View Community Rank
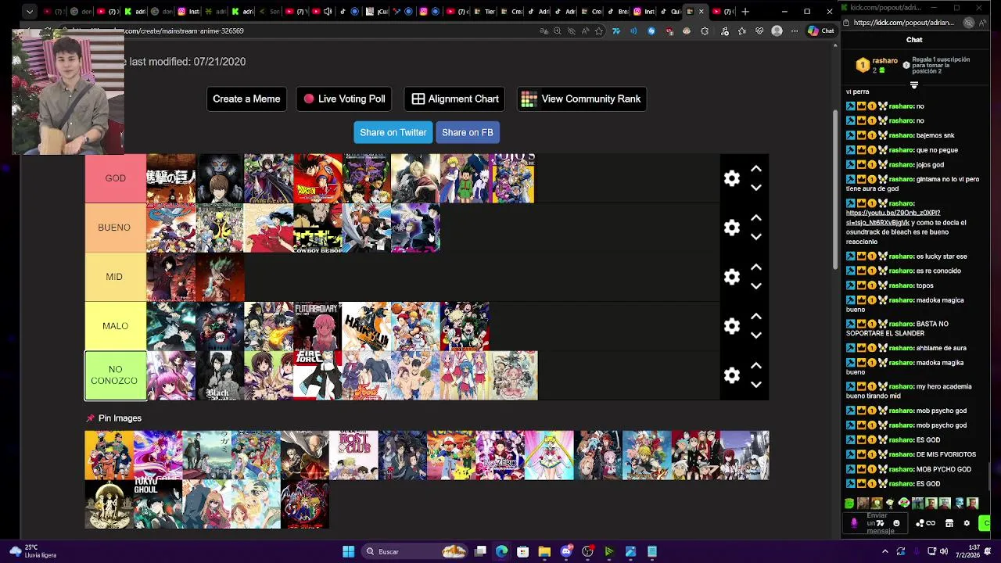Image resolution: width=1001 pixels, height=563 pixels. 581,99
